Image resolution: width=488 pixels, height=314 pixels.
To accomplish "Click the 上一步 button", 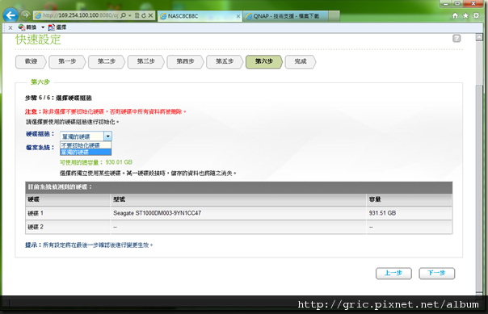I will [393, 274].
